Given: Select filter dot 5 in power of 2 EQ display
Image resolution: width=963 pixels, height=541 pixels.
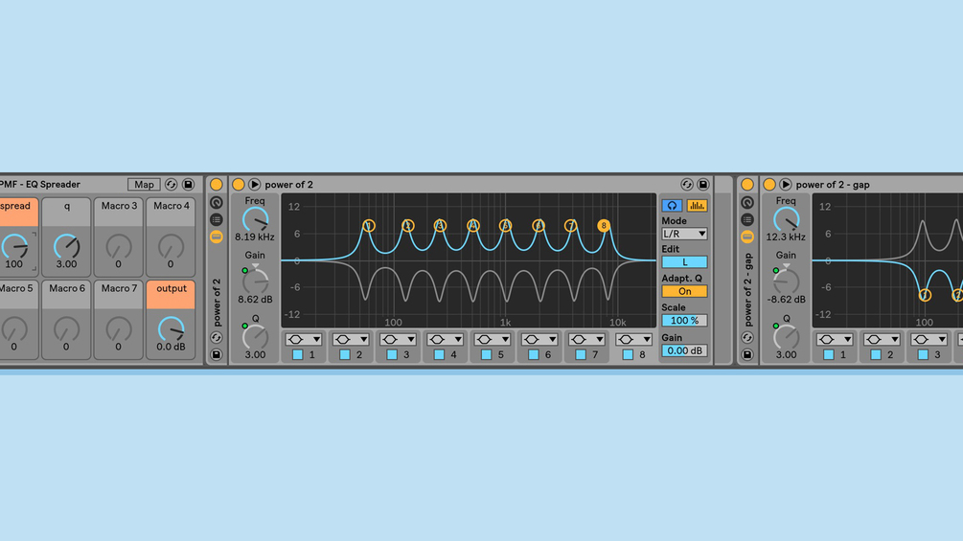Looking at the screenshot, I should point(505,226).
